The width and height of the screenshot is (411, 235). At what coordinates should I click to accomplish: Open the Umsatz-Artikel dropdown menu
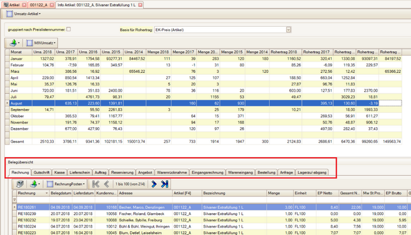40,14
